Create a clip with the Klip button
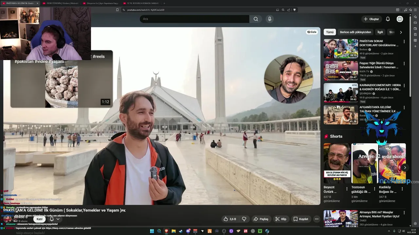The width and height of the screenshot is (419, 235). point(281,219)
